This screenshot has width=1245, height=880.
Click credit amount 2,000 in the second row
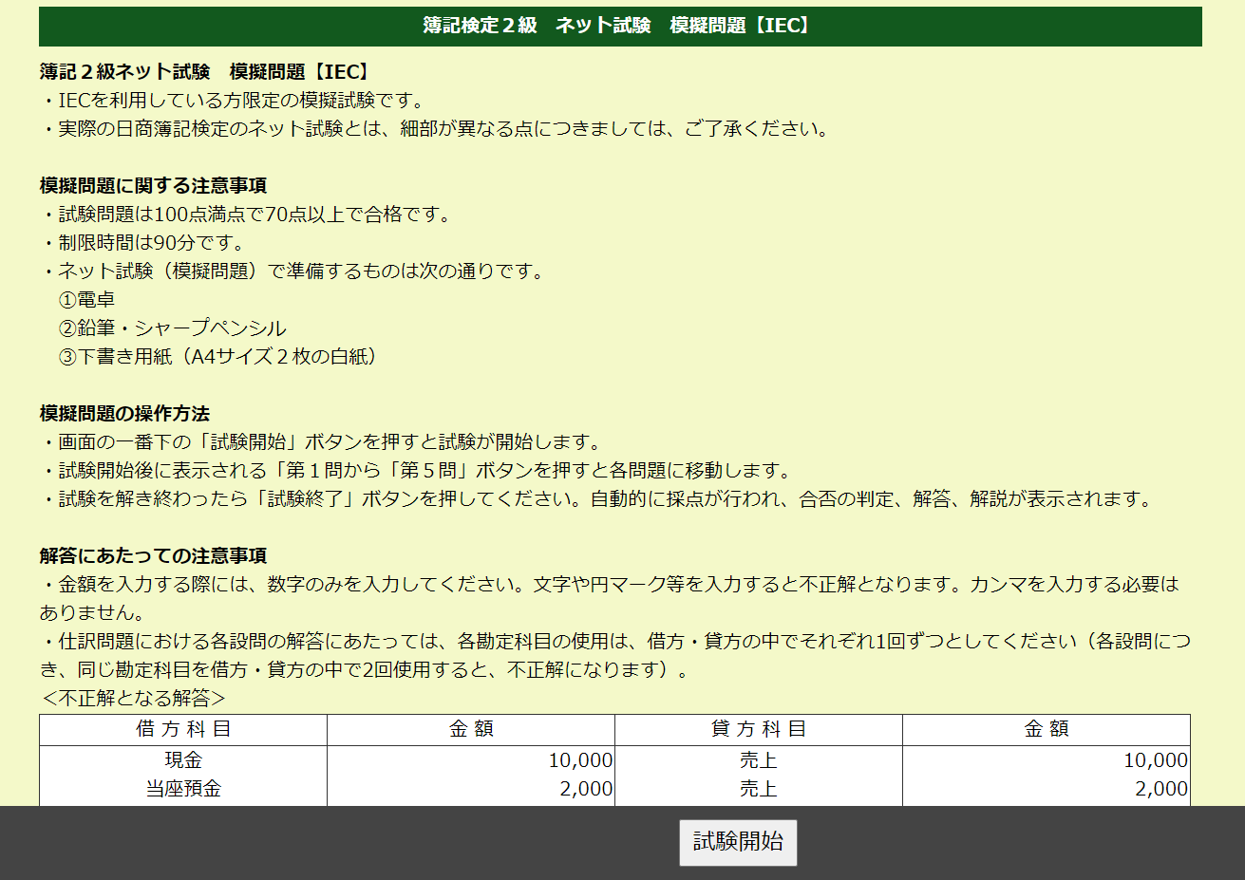click(x=1161, y=789)
